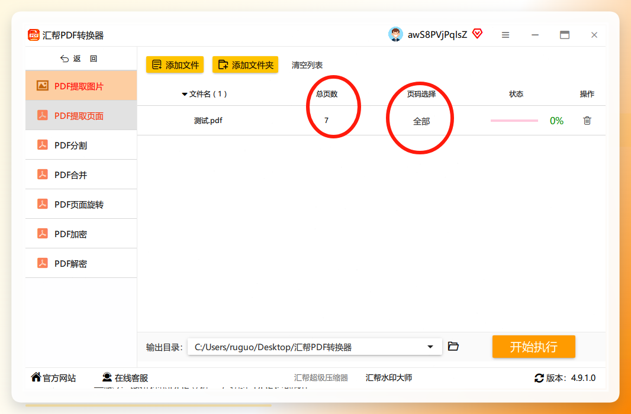Screen dimensions: 631x414
Task: Collapse the 文件名 column sort triangle
Action: pos(185,95)
